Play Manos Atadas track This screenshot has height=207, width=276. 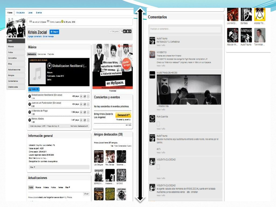pos(30,120)
